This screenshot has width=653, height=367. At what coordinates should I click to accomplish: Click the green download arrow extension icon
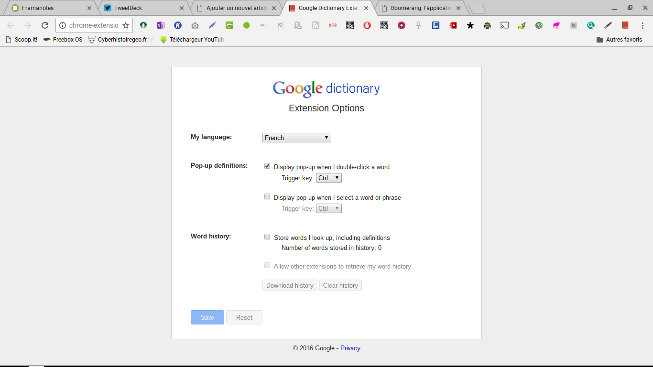coord(143,25)
